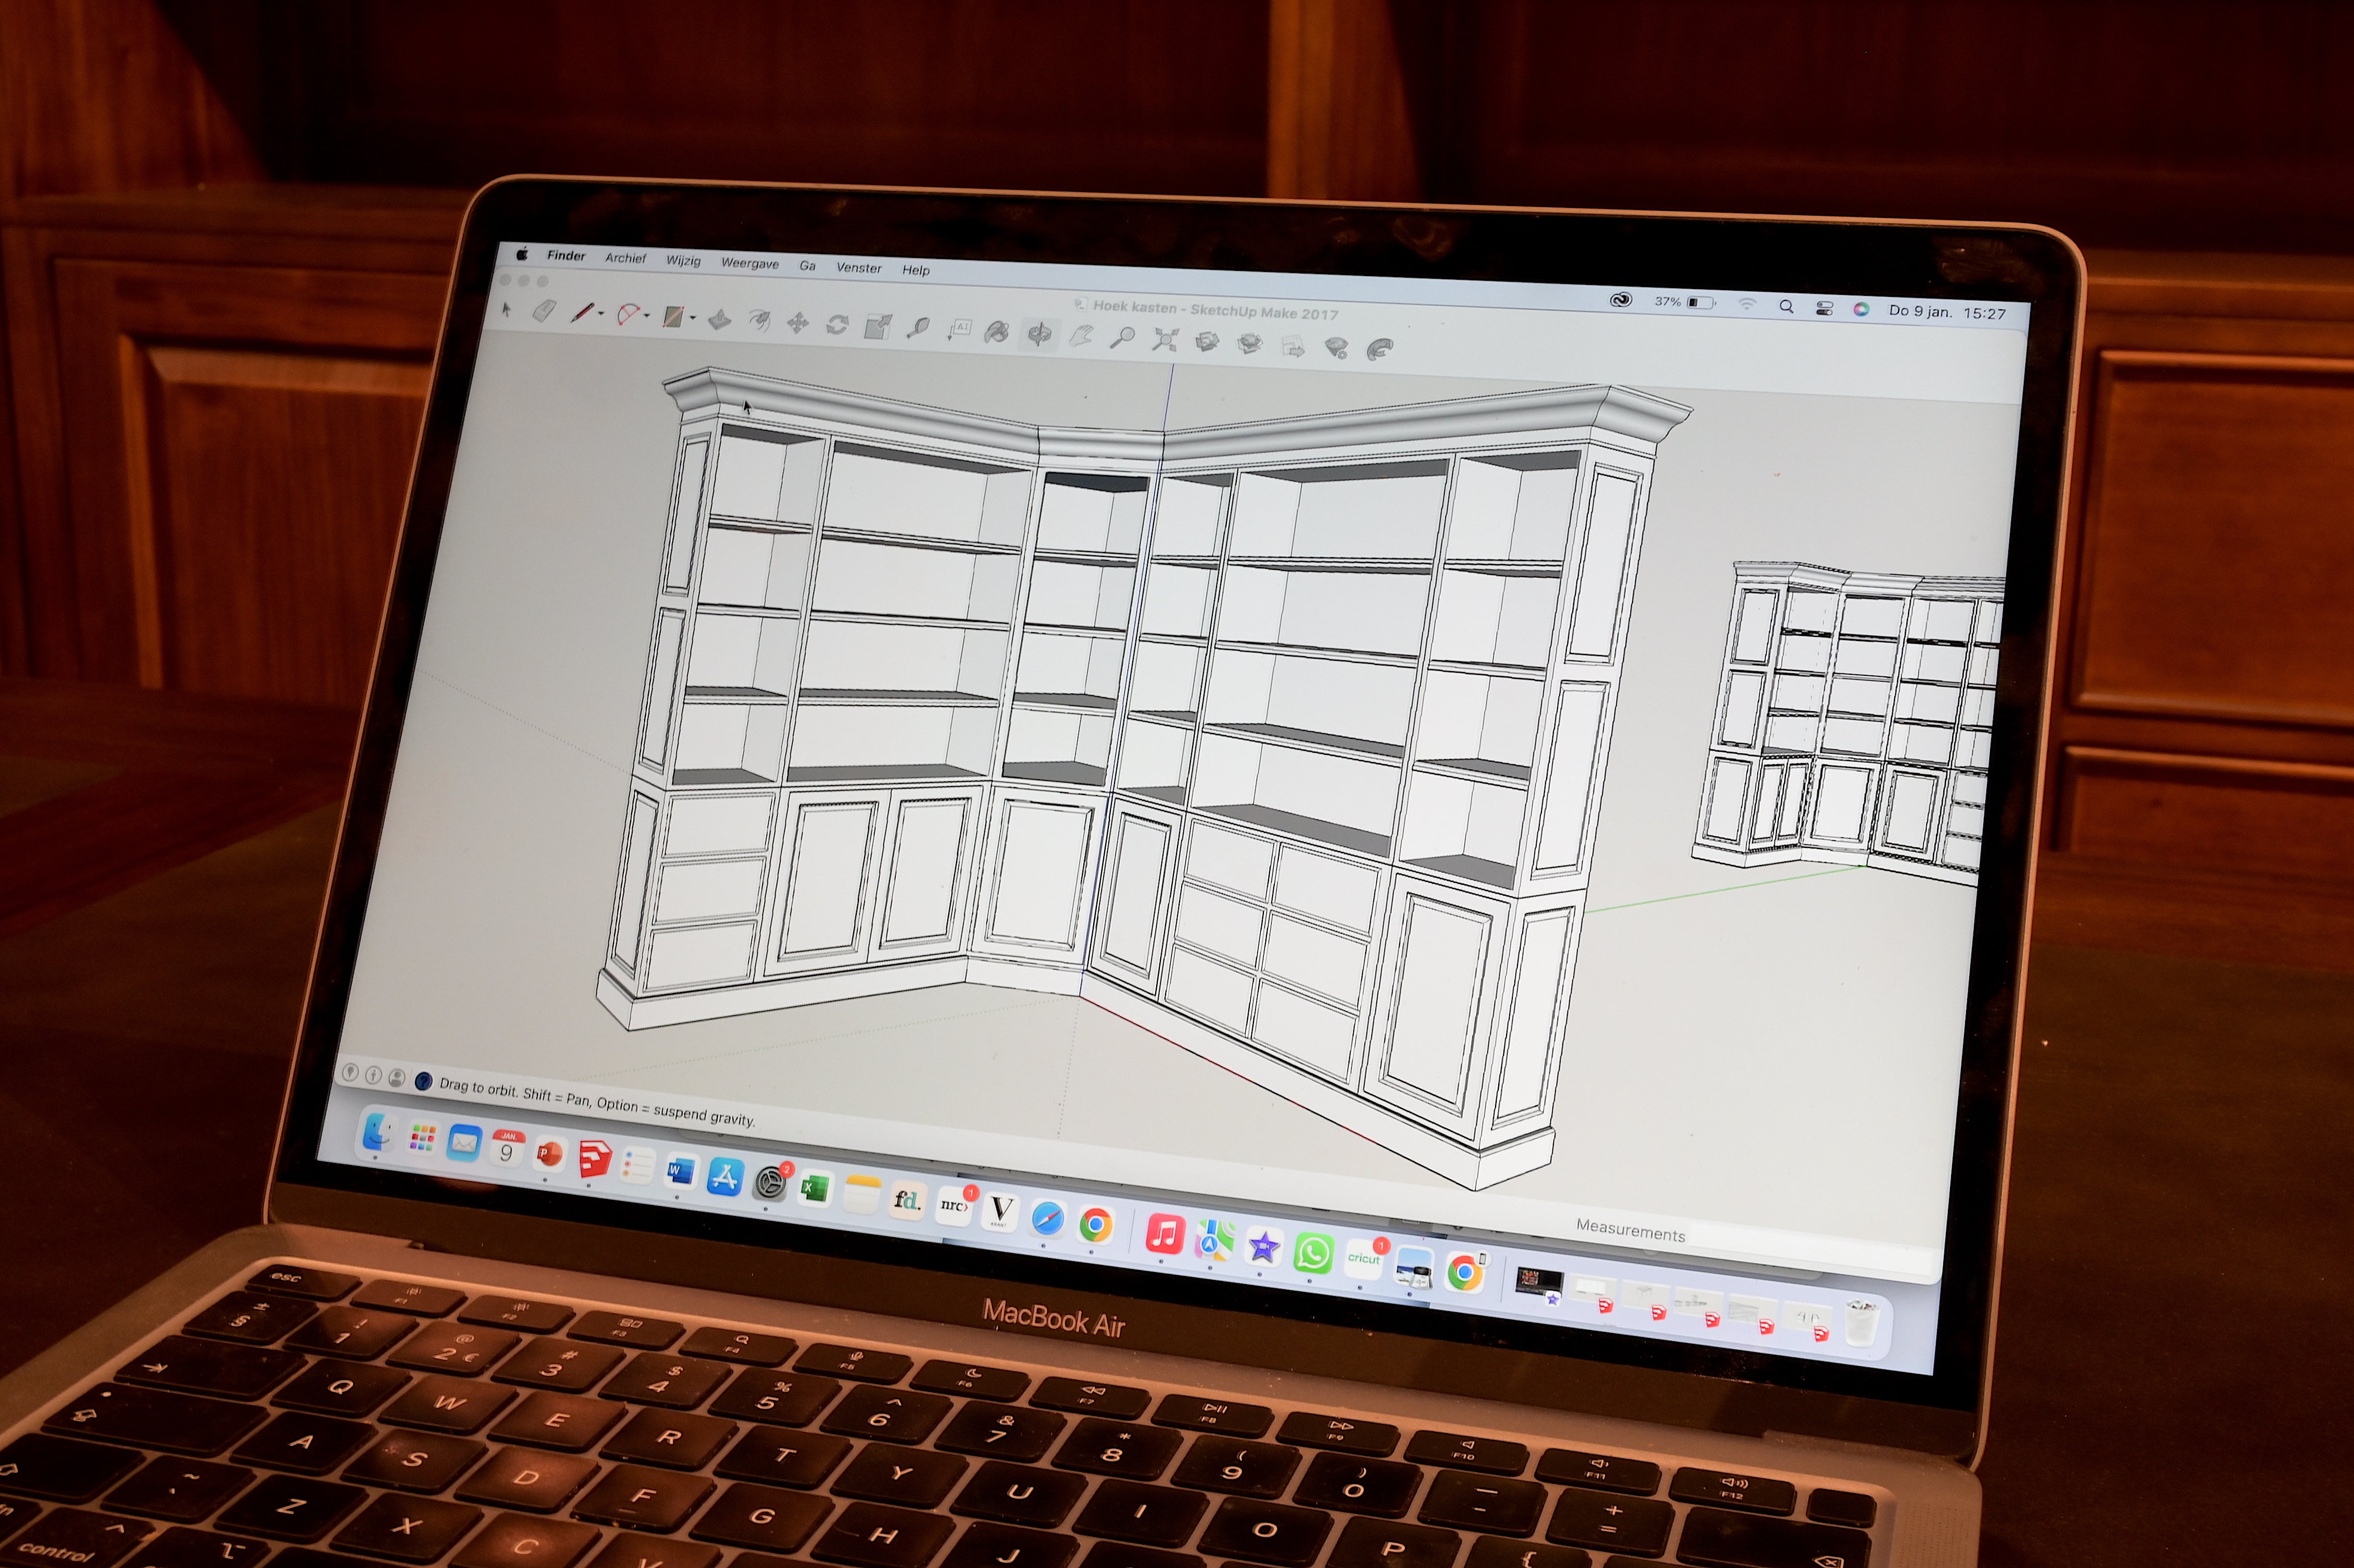Select the Push/Pull tool
The height and width of the screenshot is (1568, 2354).
click(x=719, y=320)
